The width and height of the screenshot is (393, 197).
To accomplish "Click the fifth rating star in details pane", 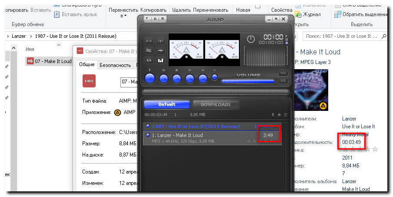I will point(375,149).
